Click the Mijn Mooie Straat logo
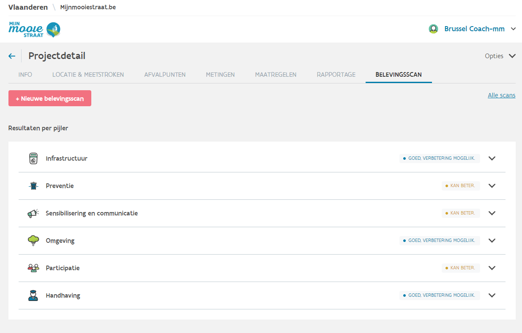Screen dimensions: 522x333 (x=34, y=30)
